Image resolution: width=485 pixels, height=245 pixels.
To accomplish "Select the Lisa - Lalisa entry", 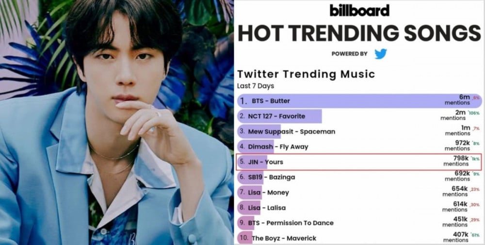I will pyautogui.click(x=359, y=208).
